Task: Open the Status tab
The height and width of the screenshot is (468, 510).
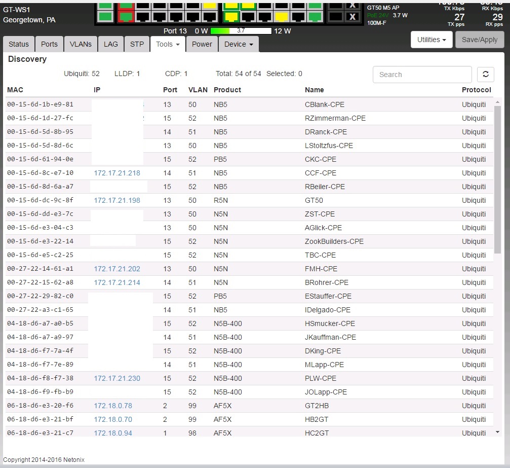Action: [19, 44]
